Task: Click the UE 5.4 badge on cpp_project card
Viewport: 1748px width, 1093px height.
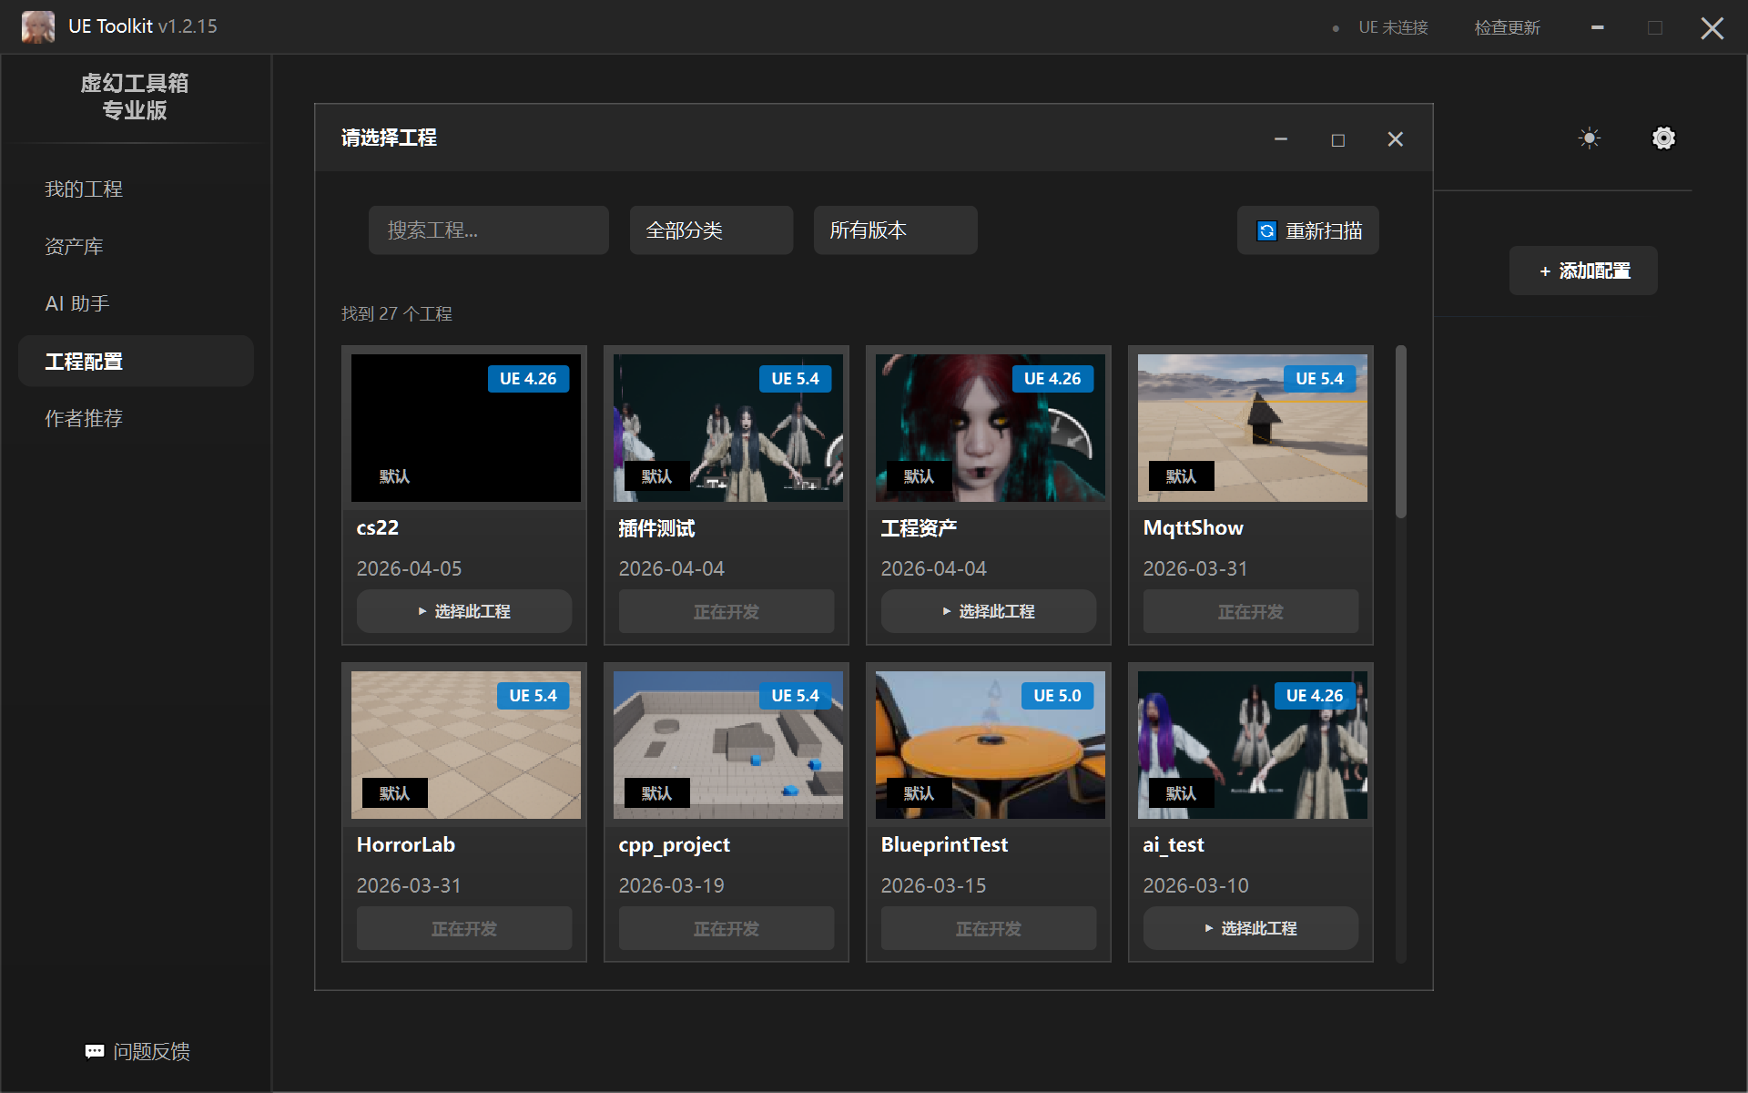Action: (x=795, y=696)
